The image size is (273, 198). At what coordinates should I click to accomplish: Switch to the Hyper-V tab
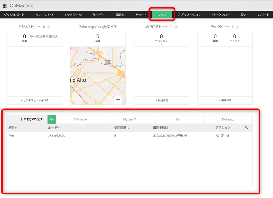[x=130, y=119]
